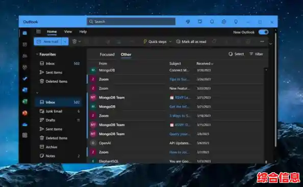Open Inbox under Favorites
The image size is (303, 187).
click(x=59, y=64)
